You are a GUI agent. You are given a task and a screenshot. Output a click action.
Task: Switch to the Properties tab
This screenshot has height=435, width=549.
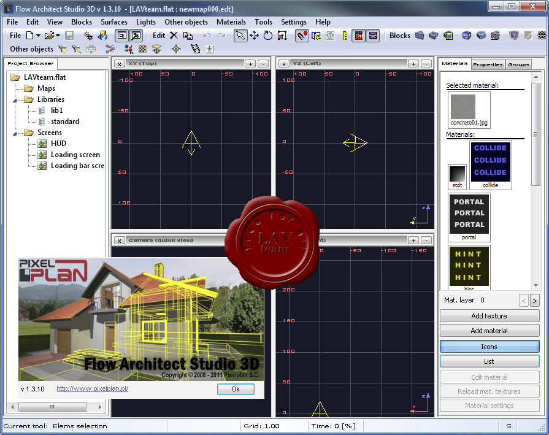pos(488,64)
